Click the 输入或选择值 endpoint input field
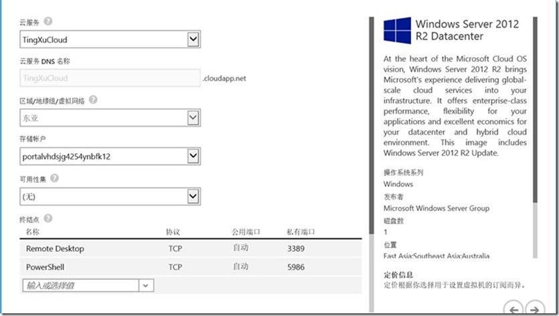559x316 pixels. tap(80, 285)
